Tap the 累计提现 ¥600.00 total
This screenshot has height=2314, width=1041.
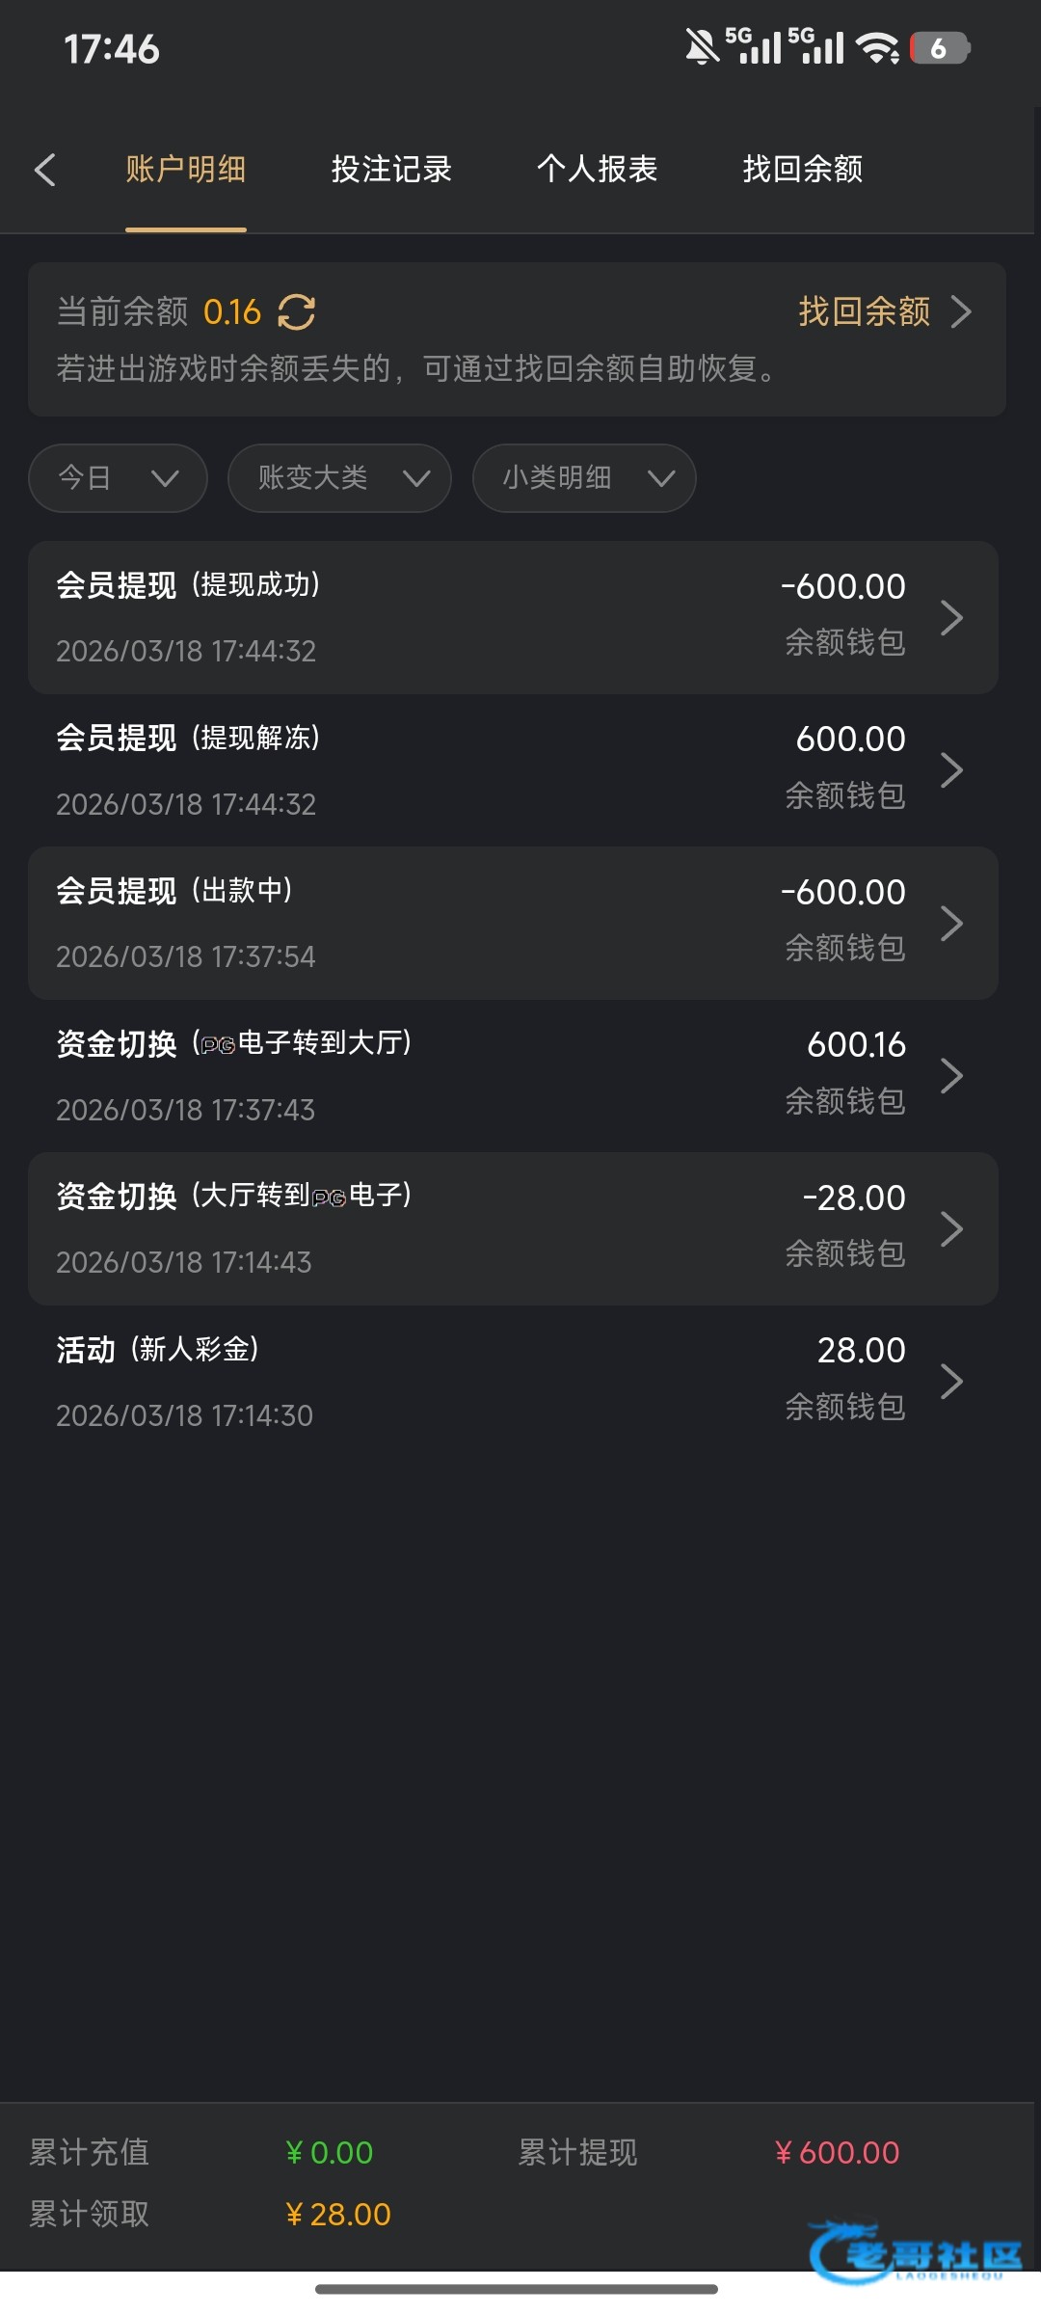click(837, 2153)
